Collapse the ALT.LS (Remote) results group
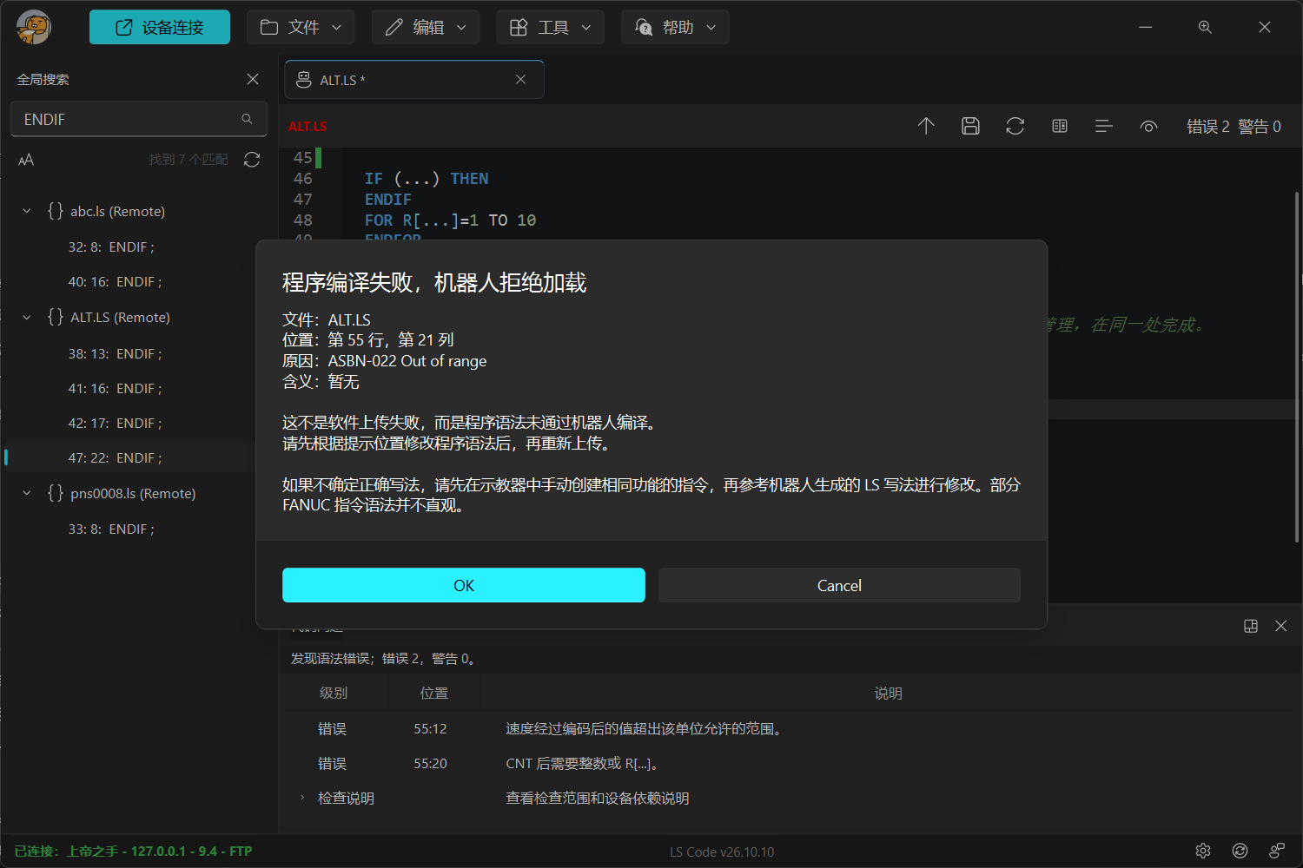This screenshot has height=868, width=1303. tap(27, 317)
